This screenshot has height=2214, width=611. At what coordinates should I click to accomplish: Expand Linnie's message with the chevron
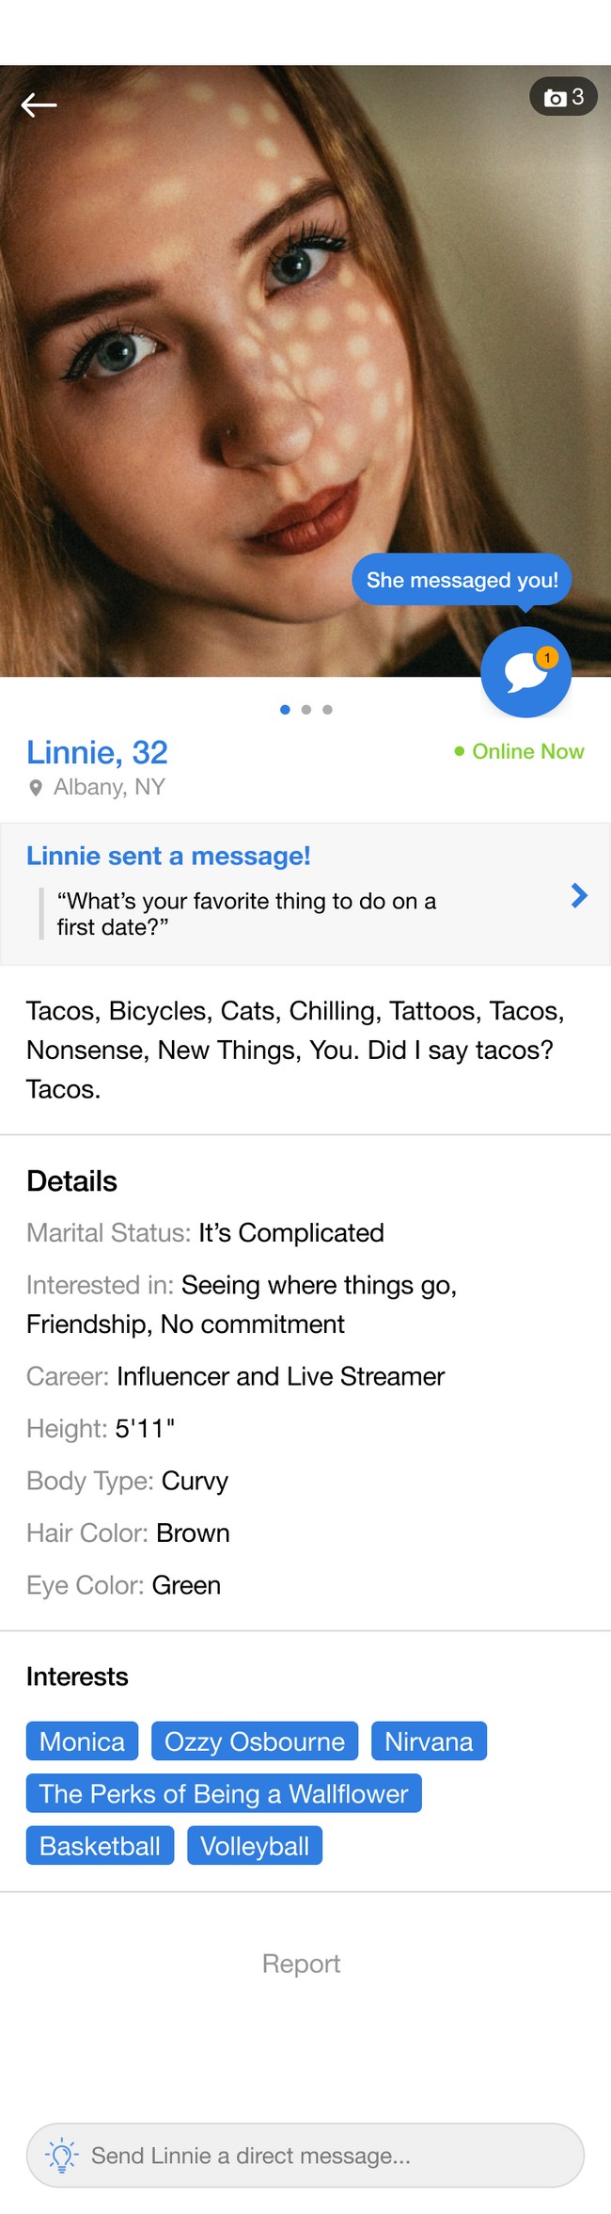(x=579, y=895)
